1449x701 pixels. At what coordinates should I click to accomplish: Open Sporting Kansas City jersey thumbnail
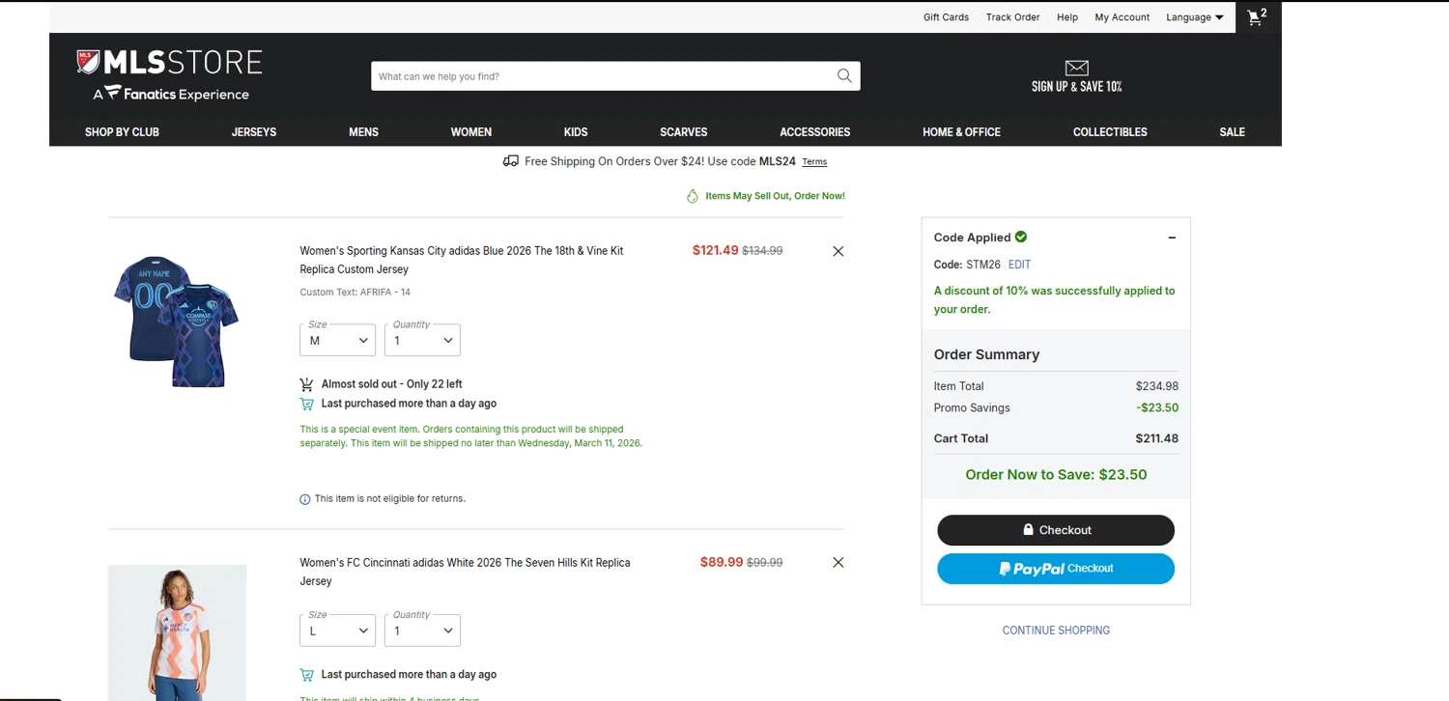point(176,322)
